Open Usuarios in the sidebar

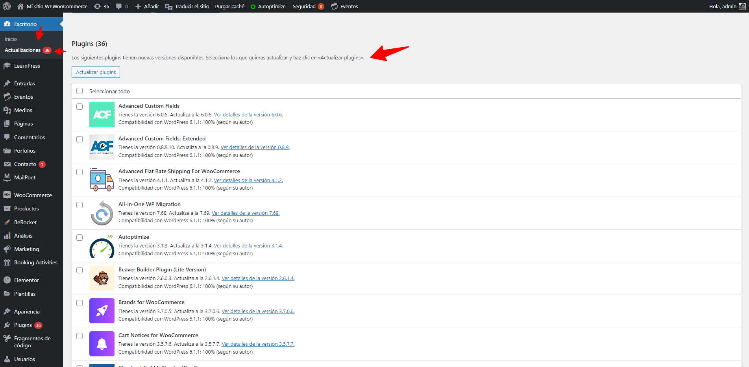tap(31, 359)
